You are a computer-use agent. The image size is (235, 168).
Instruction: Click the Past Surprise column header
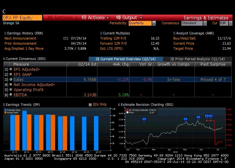point(213,64)
